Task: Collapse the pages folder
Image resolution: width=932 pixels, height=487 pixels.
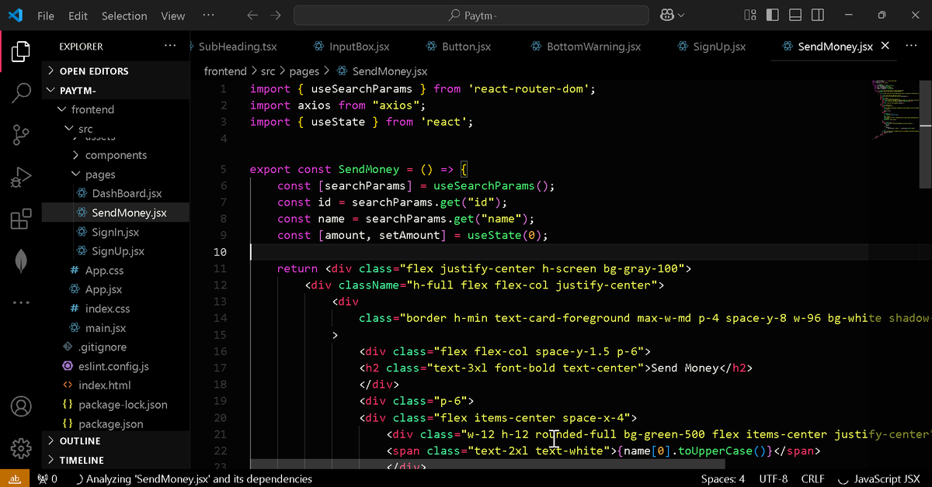Action: [115, 174]
